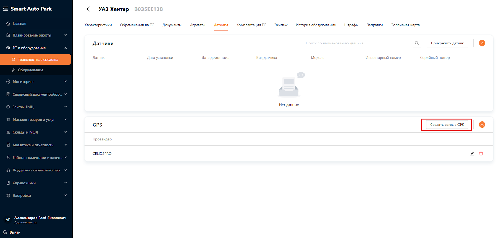This screenshot has width=504, height=238.
Task: Click the Выйти logout icon
Action: [x=5, y=232]
